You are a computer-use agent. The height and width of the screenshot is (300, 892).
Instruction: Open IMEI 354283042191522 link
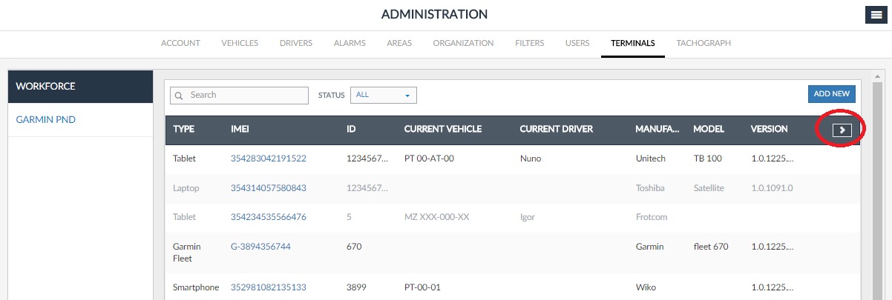pos(269,159)
